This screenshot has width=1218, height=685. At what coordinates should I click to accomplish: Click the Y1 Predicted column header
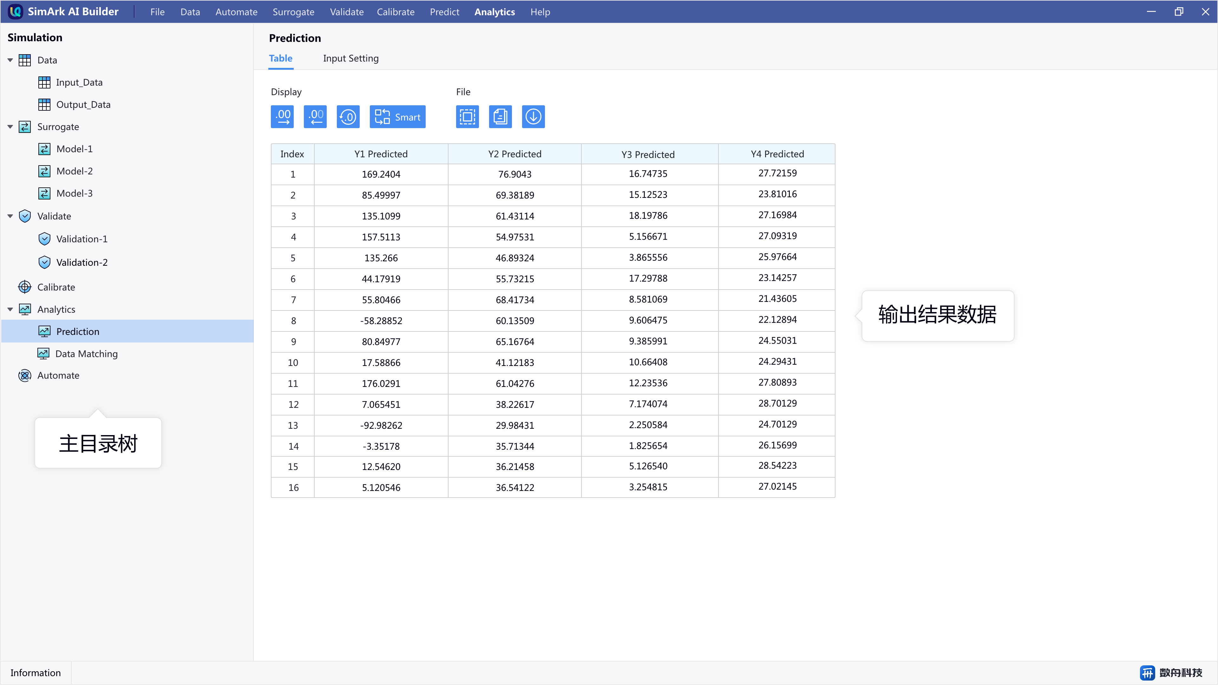pos(381,154)
